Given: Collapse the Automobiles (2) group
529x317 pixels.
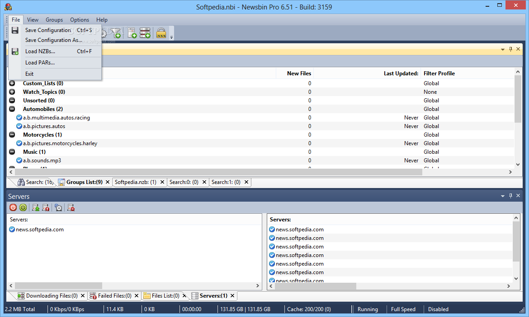Looking at the screenshot, I should pos(12,109).
